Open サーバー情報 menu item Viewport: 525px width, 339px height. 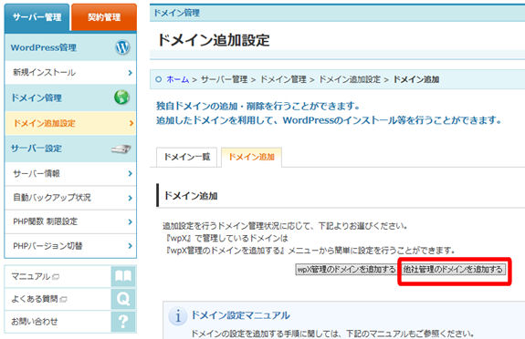point(70,173)
